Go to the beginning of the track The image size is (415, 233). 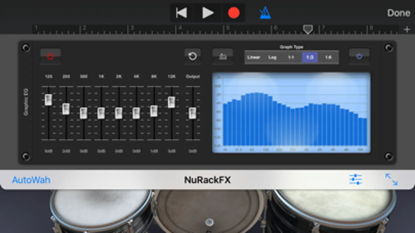pyautogui.click(x=181, y=13)
